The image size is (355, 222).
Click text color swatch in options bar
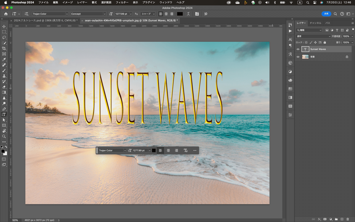(x=180, y=14)
